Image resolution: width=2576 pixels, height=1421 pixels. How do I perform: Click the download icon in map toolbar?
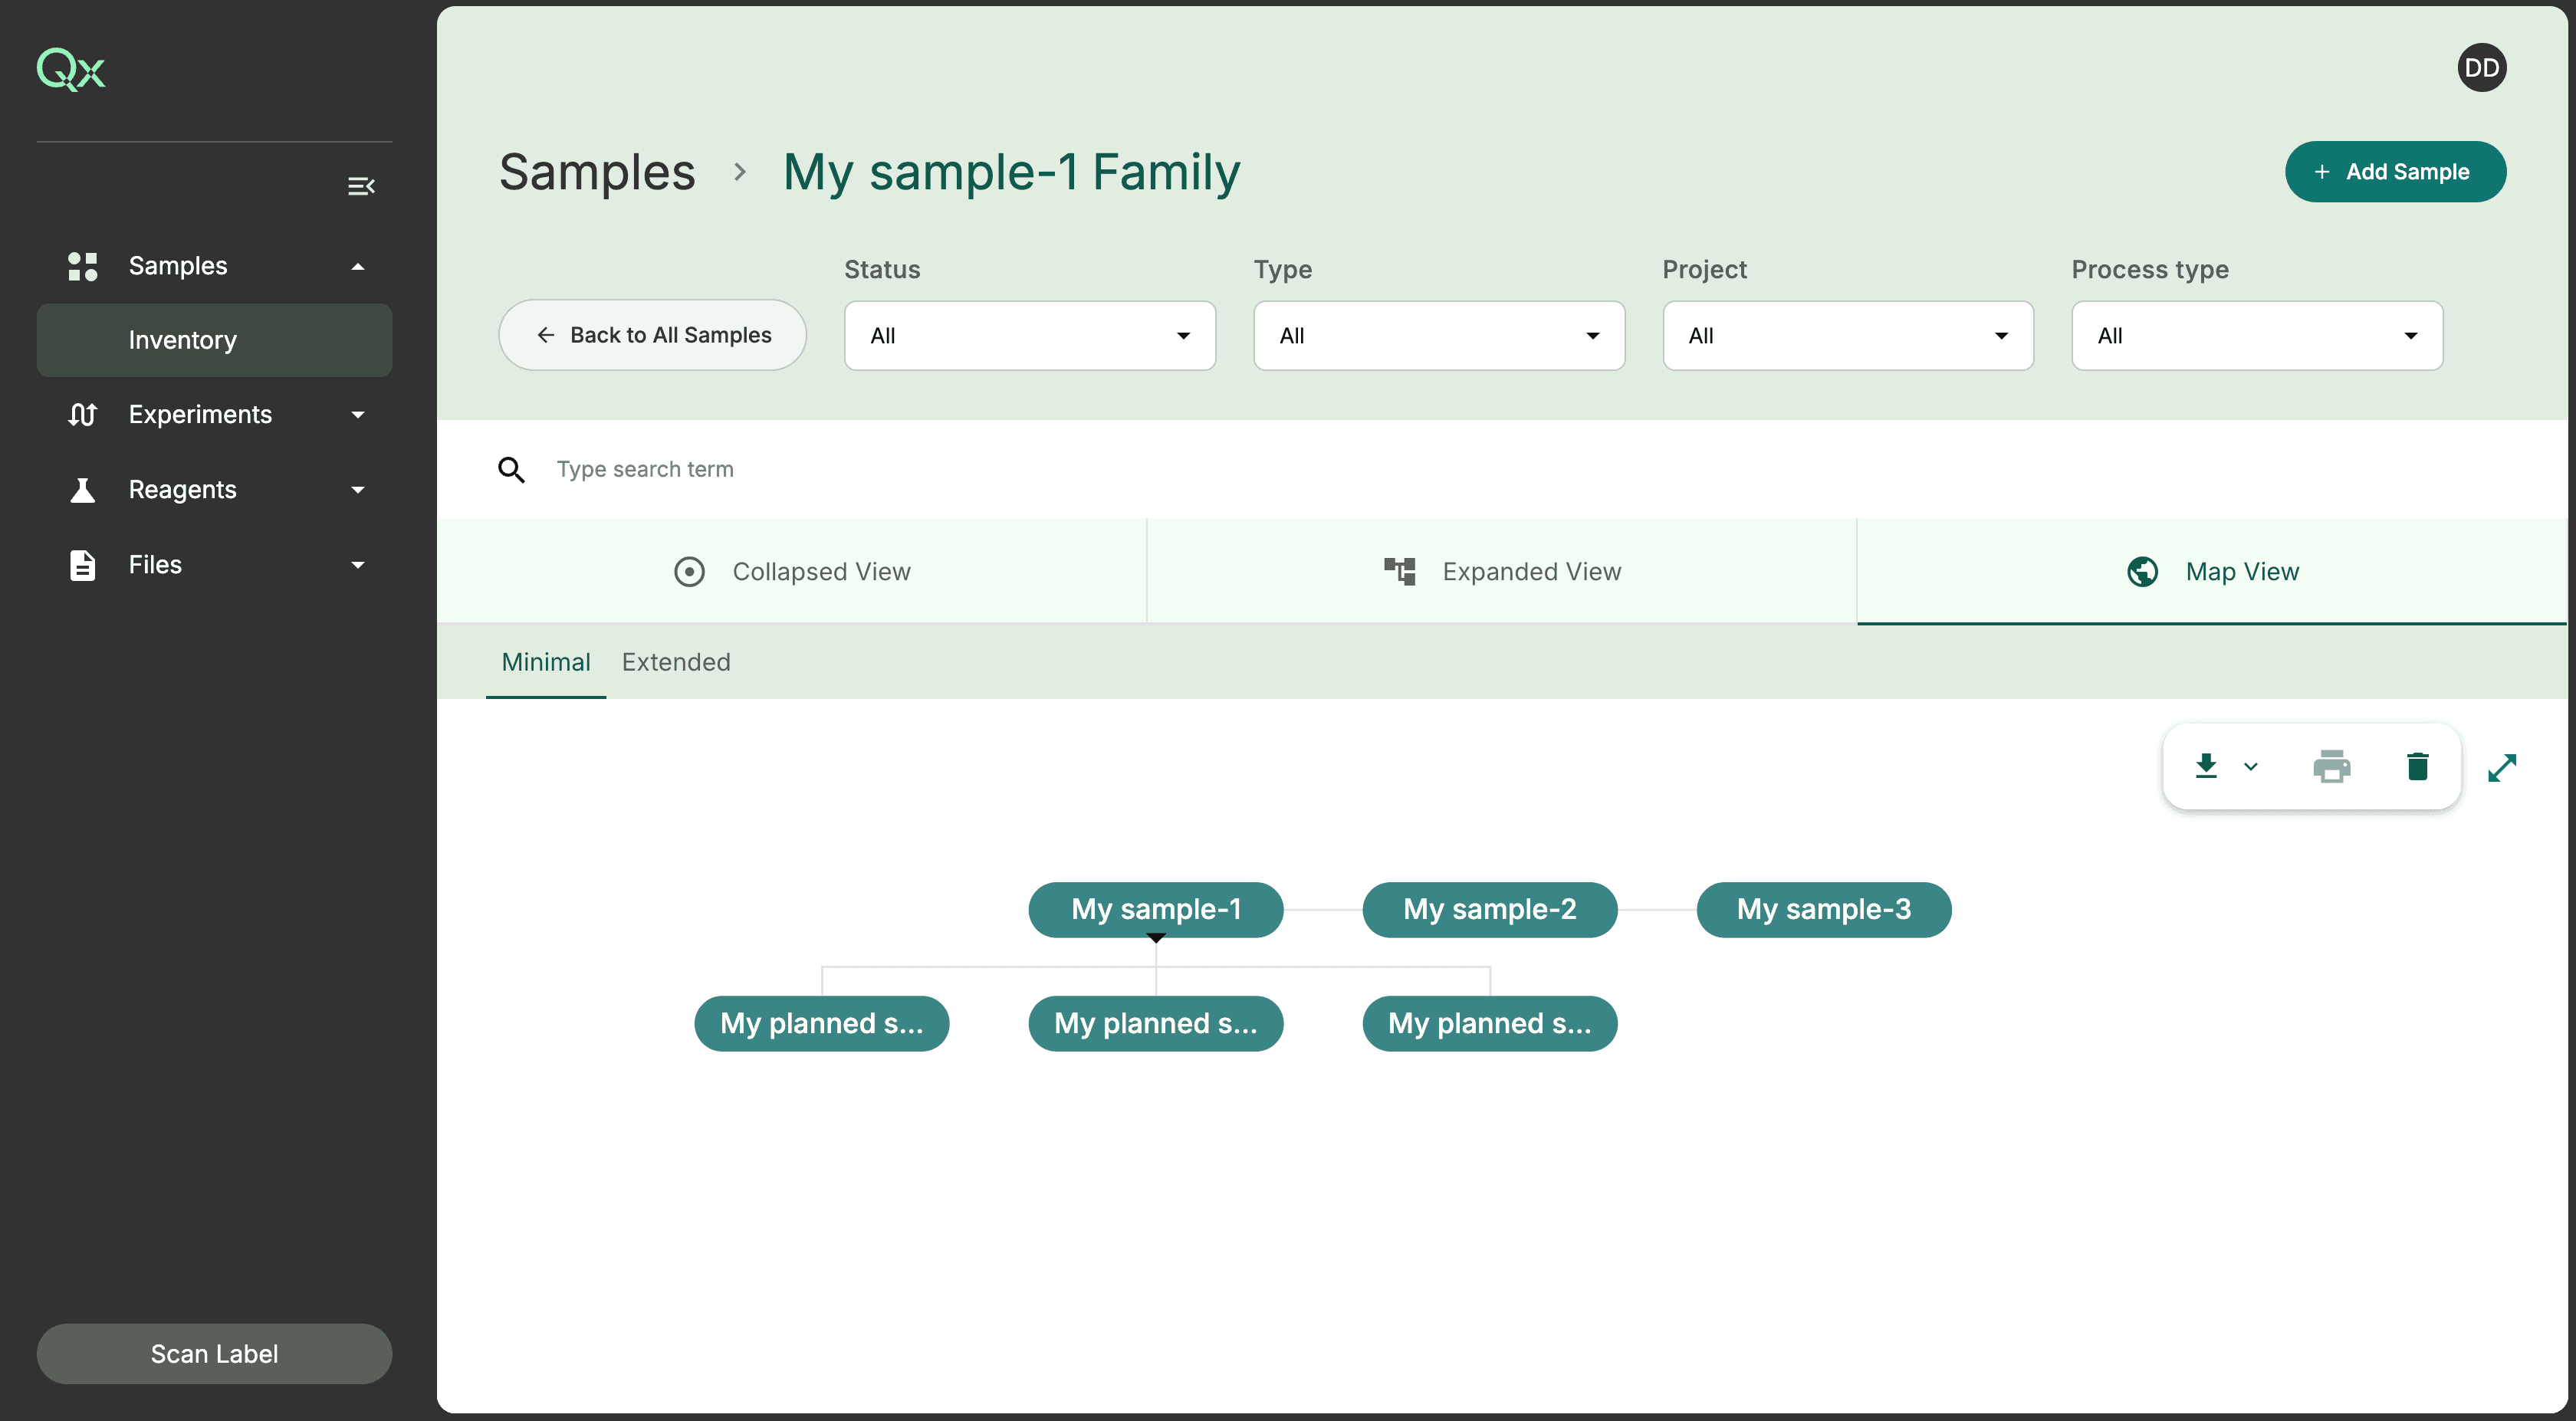(2206, 766)
